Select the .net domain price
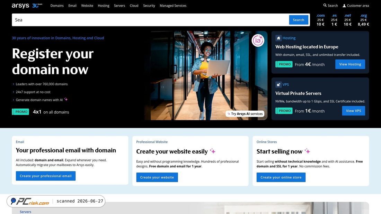The width and height of the screenshot is (381, 214). [347, 20]
